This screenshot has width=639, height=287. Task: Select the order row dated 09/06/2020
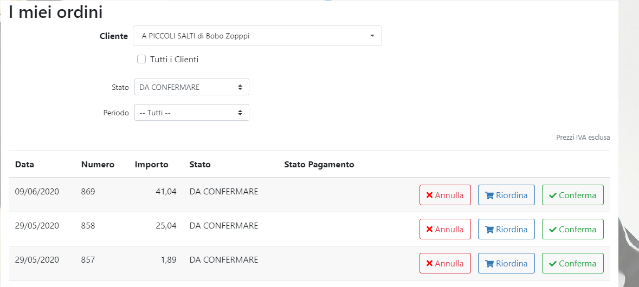point(37,192)
